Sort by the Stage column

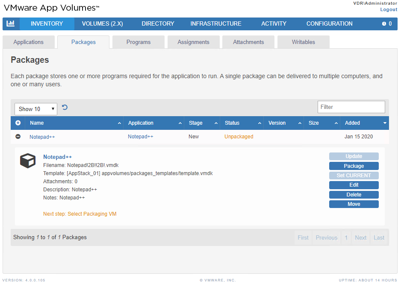pos(202,123)
